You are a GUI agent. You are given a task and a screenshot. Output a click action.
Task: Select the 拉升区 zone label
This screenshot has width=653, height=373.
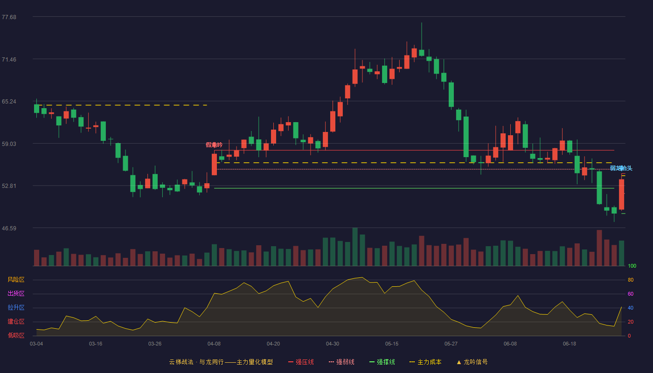pos(16,308)
